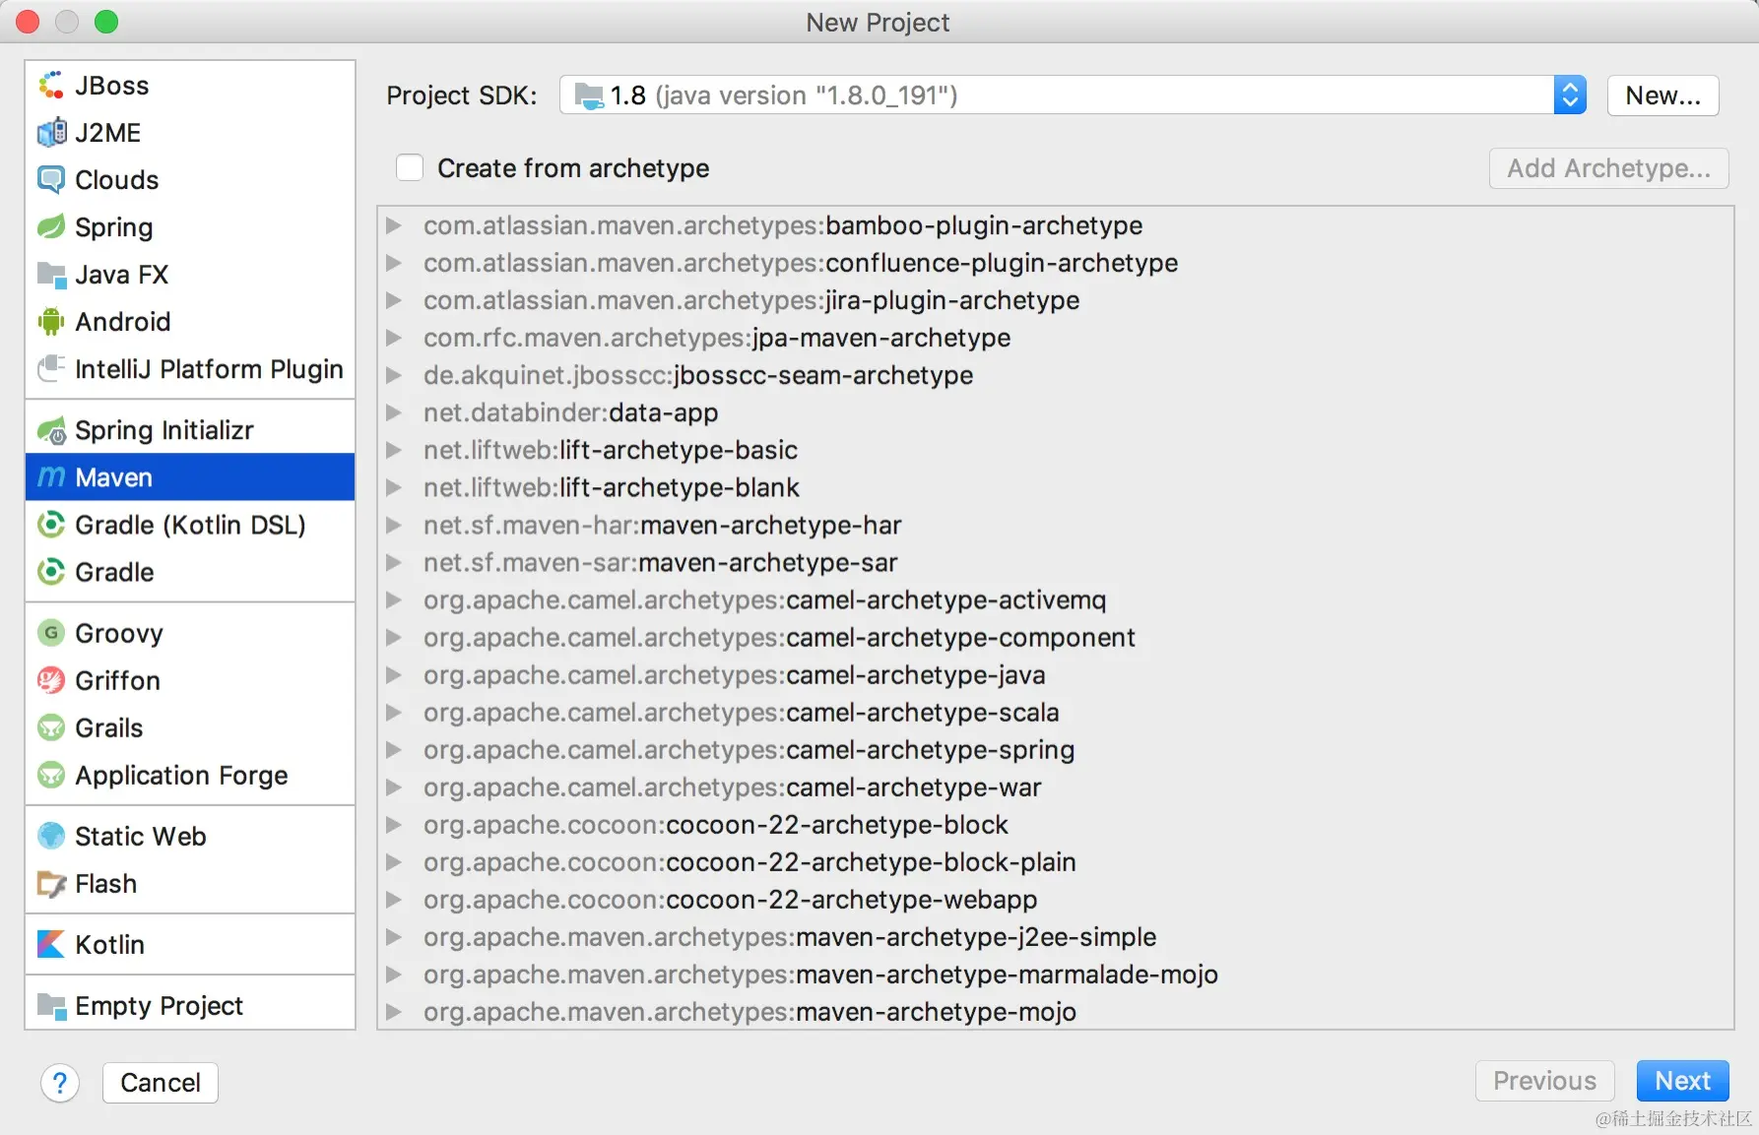The width and height of the screenshot is (1759, 1135).
Task: Click the Grails icon
Action: [x=51, y=727]
